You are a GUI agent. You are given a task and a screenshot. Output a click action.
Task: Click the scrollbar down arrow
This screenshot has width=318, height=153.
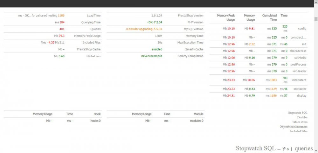click(x=316, y=151)
